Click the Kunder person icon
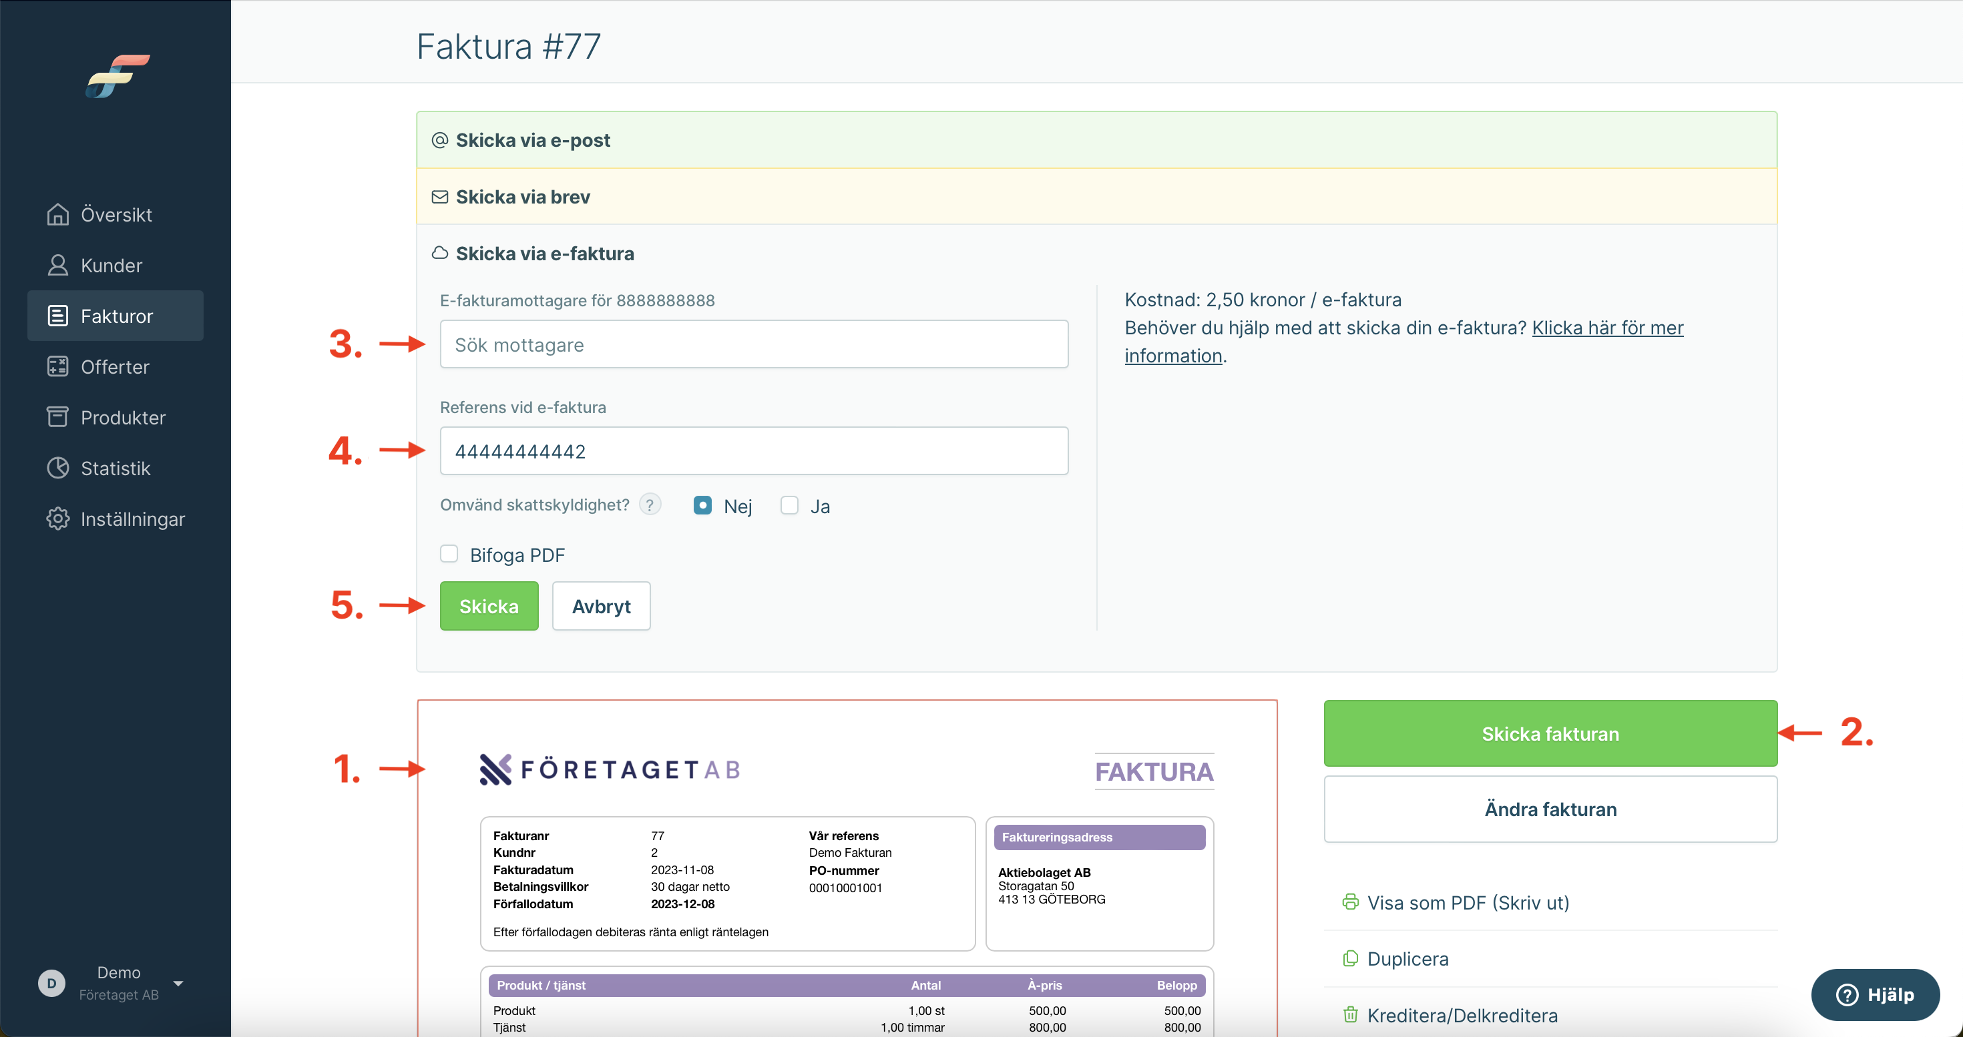Viewport: 1963px width, 1037px height. coord(58,265)
